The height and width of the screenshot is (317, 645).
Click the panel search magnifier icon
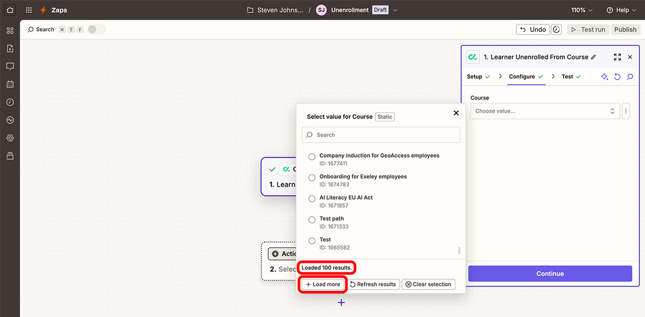[630, 77]
